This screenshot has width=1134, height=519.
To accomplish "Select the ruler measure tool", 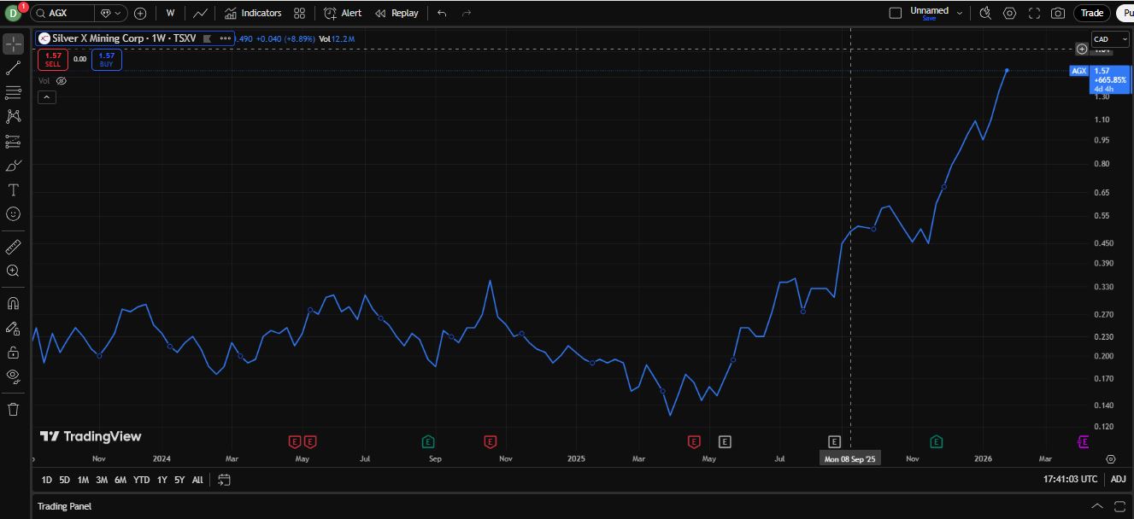I will click(13, 248).
